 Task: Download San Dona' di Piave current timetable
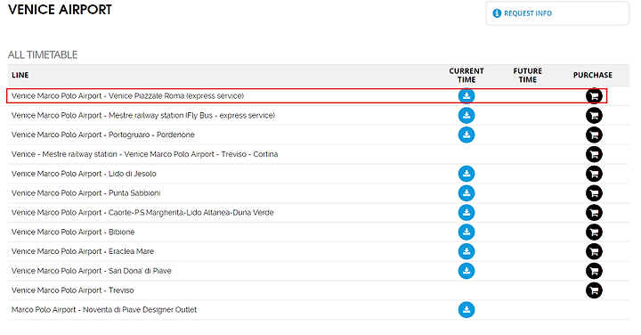click(466, 271)
